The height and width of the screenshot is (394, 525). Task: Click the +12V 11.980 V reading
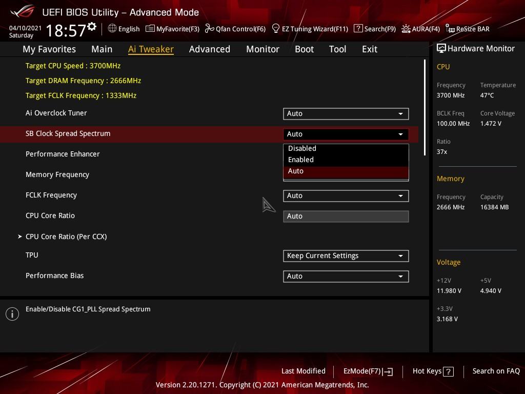click(x=449, y=291)
